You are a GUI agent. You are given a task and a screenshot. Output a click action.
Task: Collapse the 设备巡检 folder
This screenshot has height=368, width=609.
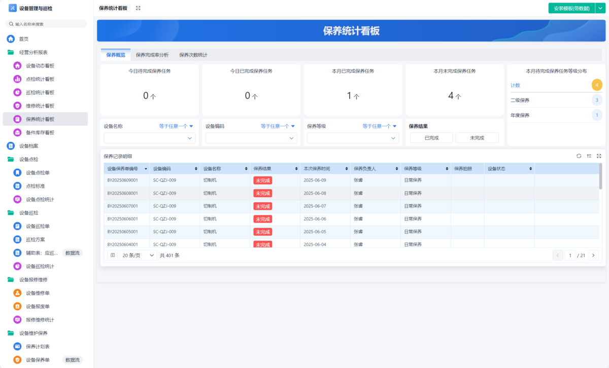pyautogui.click(x=11, y=213)
